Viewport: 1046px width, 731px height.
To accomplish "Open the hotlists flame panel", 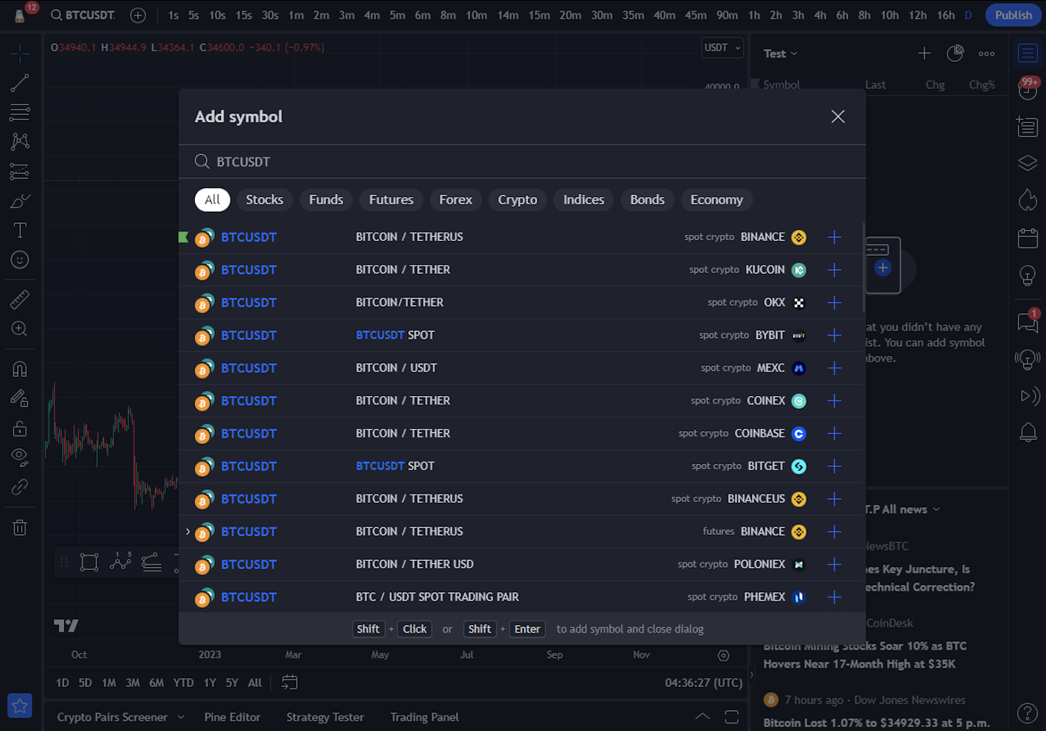I will point(1028,199).
